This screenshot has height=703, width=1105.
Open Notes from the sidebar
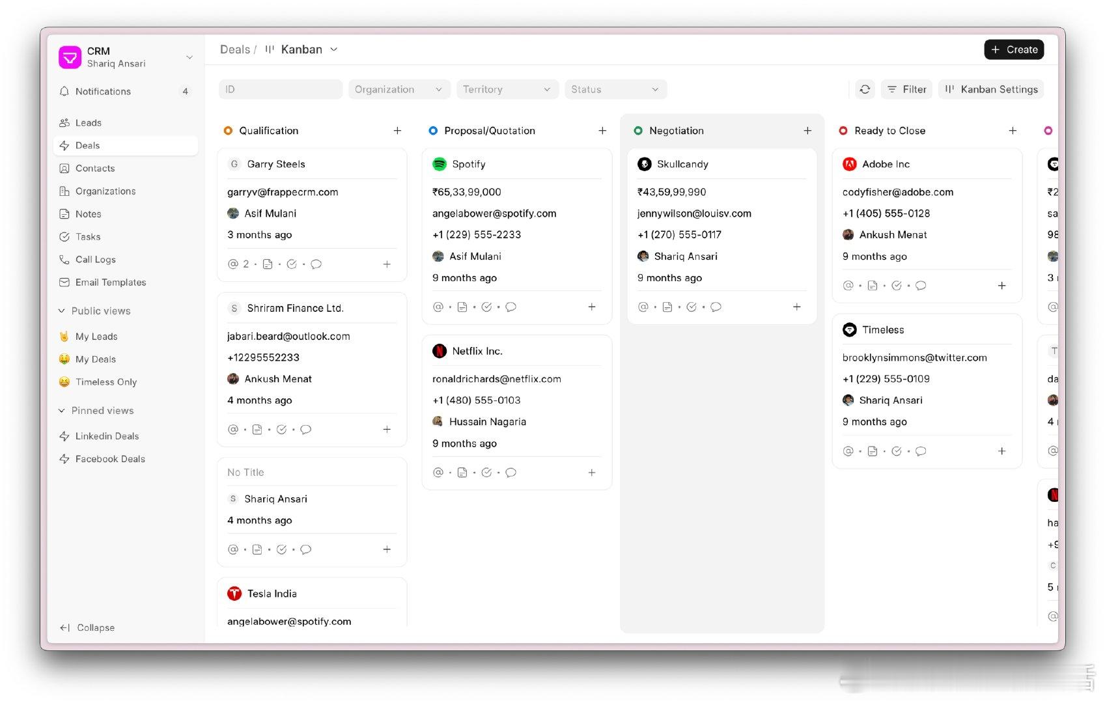pos(125,214)
